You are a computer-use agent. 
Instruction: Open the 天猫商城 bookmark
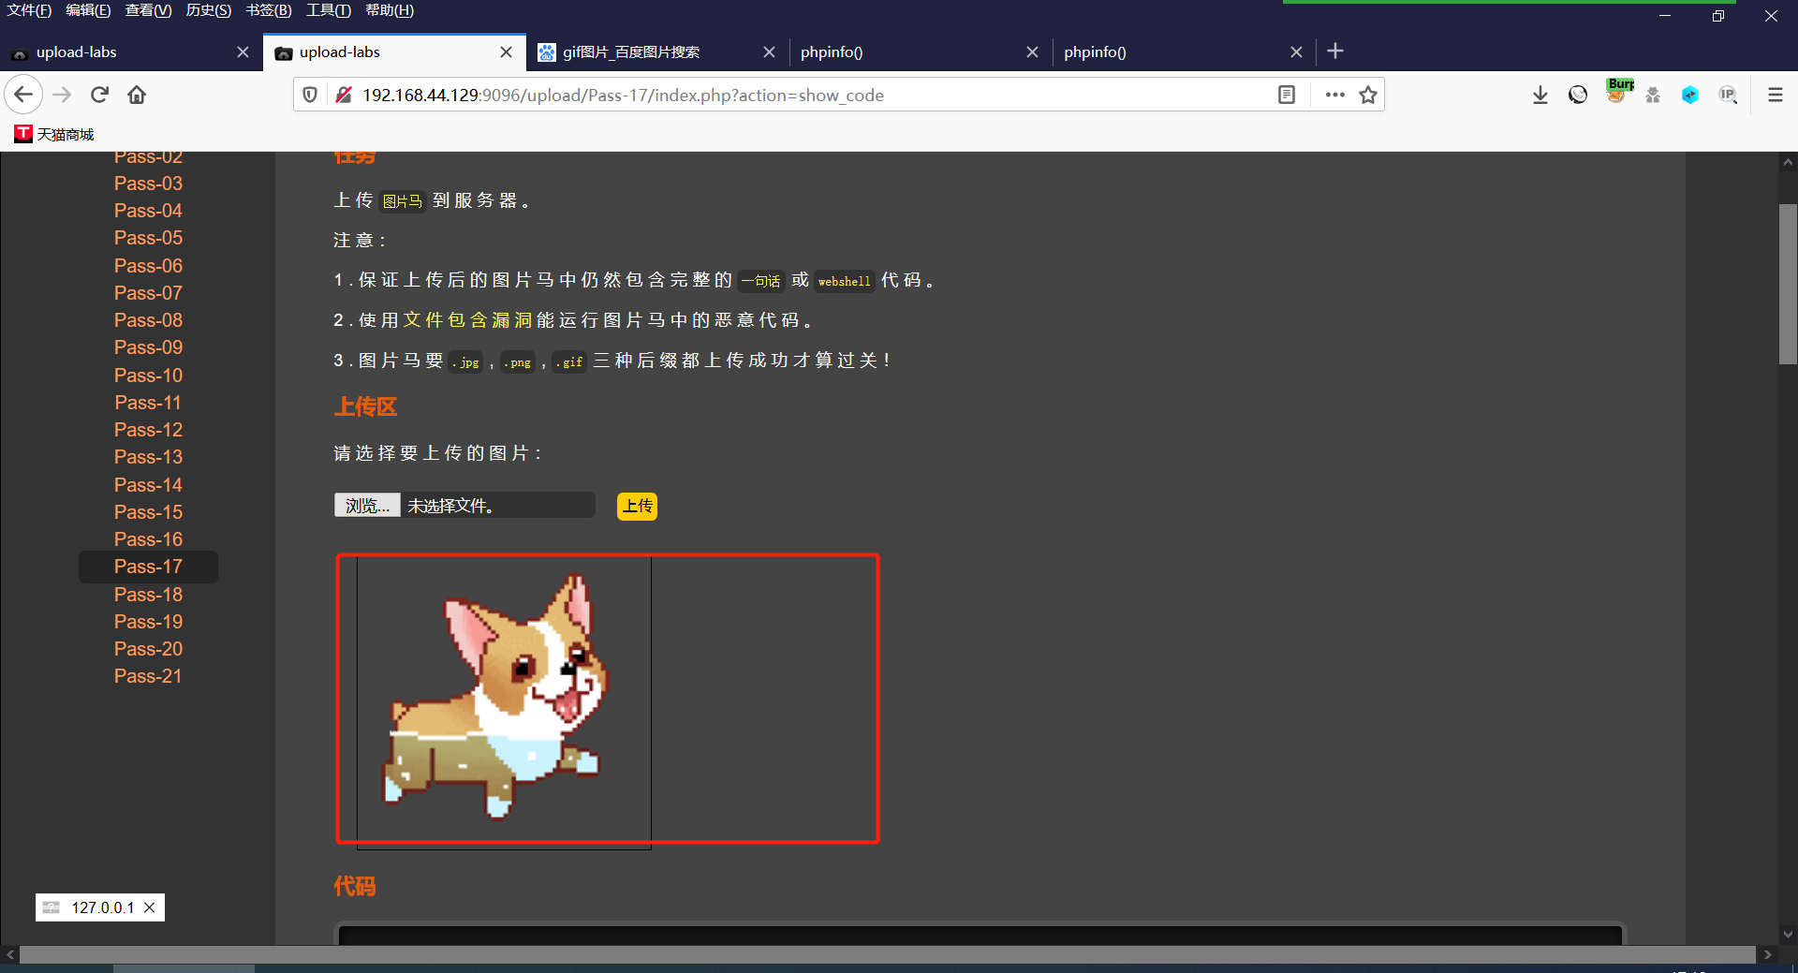(x=54, y=134)
